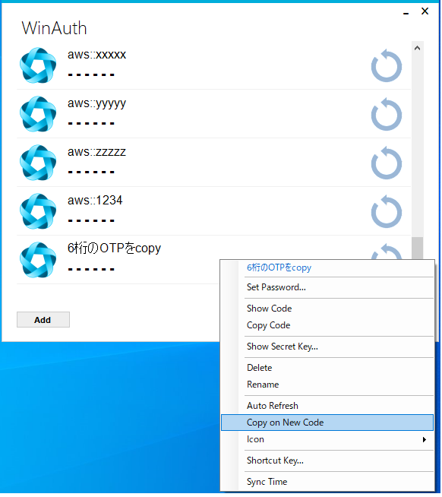Refresh the code for aws::zzzzz
This screenshot has height=497, width=442.
click(387, 163)
